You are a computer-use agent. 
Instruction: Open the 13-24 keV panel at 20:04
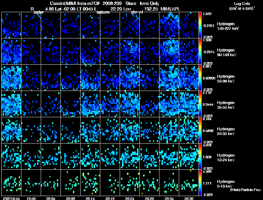point(51,157)
